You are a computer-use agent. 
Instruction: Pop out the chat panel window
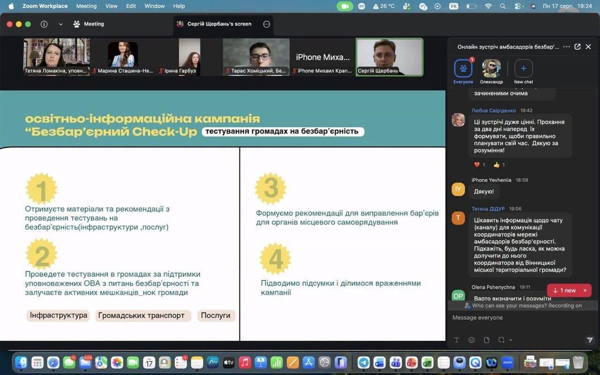click(x=577, y=47)
